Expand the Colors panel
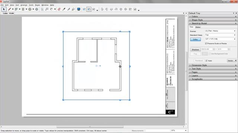The image size is (238, 133). tap(194, 16)
